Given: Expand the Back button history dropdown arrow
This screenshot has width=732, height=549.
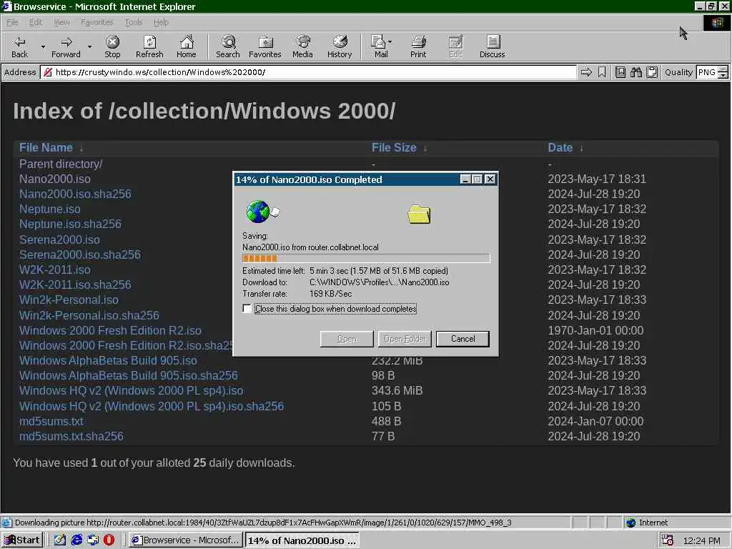Looking at the screenshot, I should [x=43, y=46].
